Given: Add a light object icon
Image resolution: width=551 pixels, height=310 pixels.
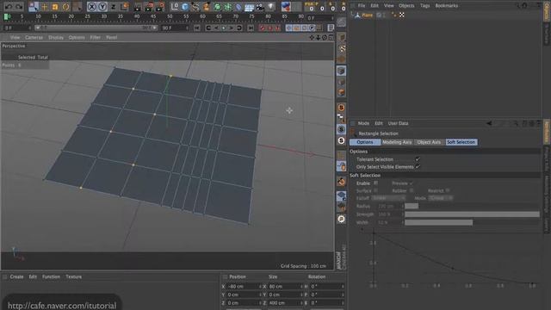Looking at the screenshot, I should pos(270,7).
